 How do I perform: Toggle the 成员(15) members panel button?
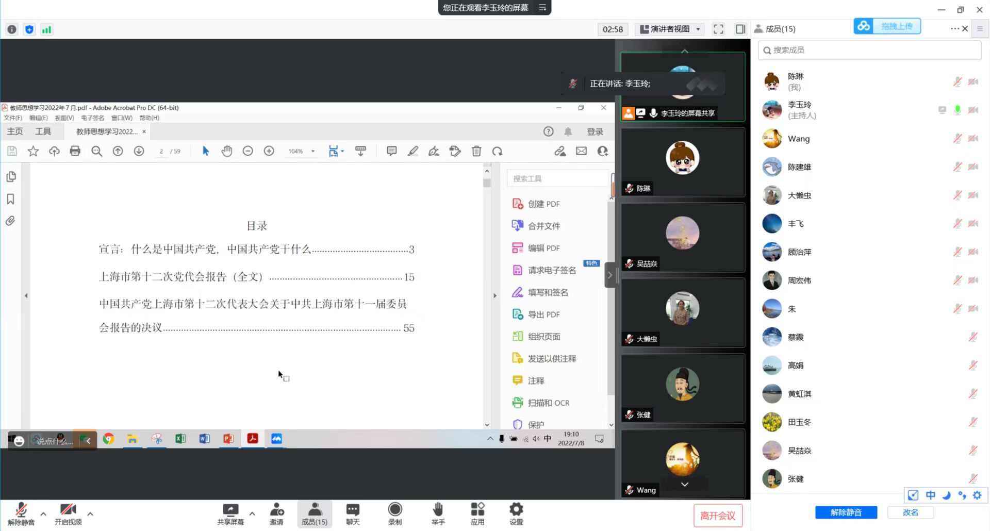(x=315, y=514)
